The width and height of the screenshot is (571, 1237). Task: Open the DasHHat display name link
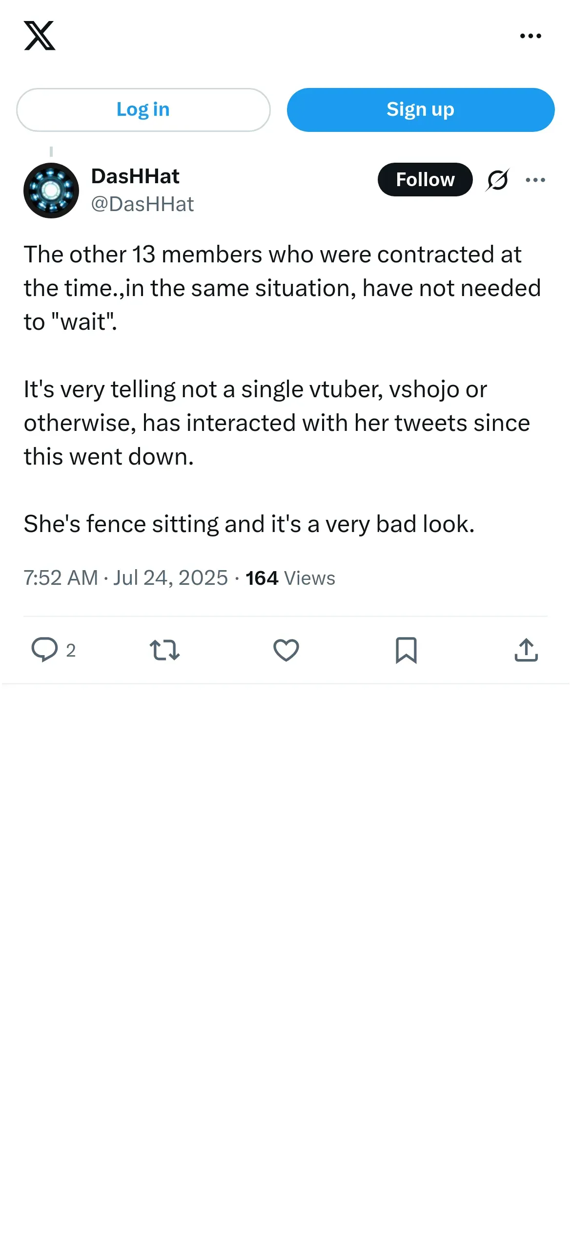click(135, 176)
